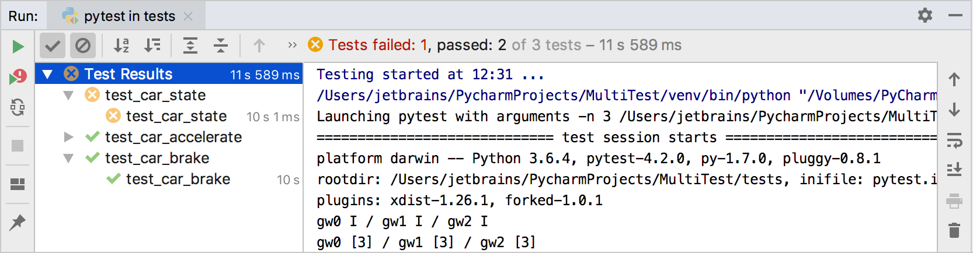Expand all test results
Viewport: 973px width, 253px height.
(190, 45)
